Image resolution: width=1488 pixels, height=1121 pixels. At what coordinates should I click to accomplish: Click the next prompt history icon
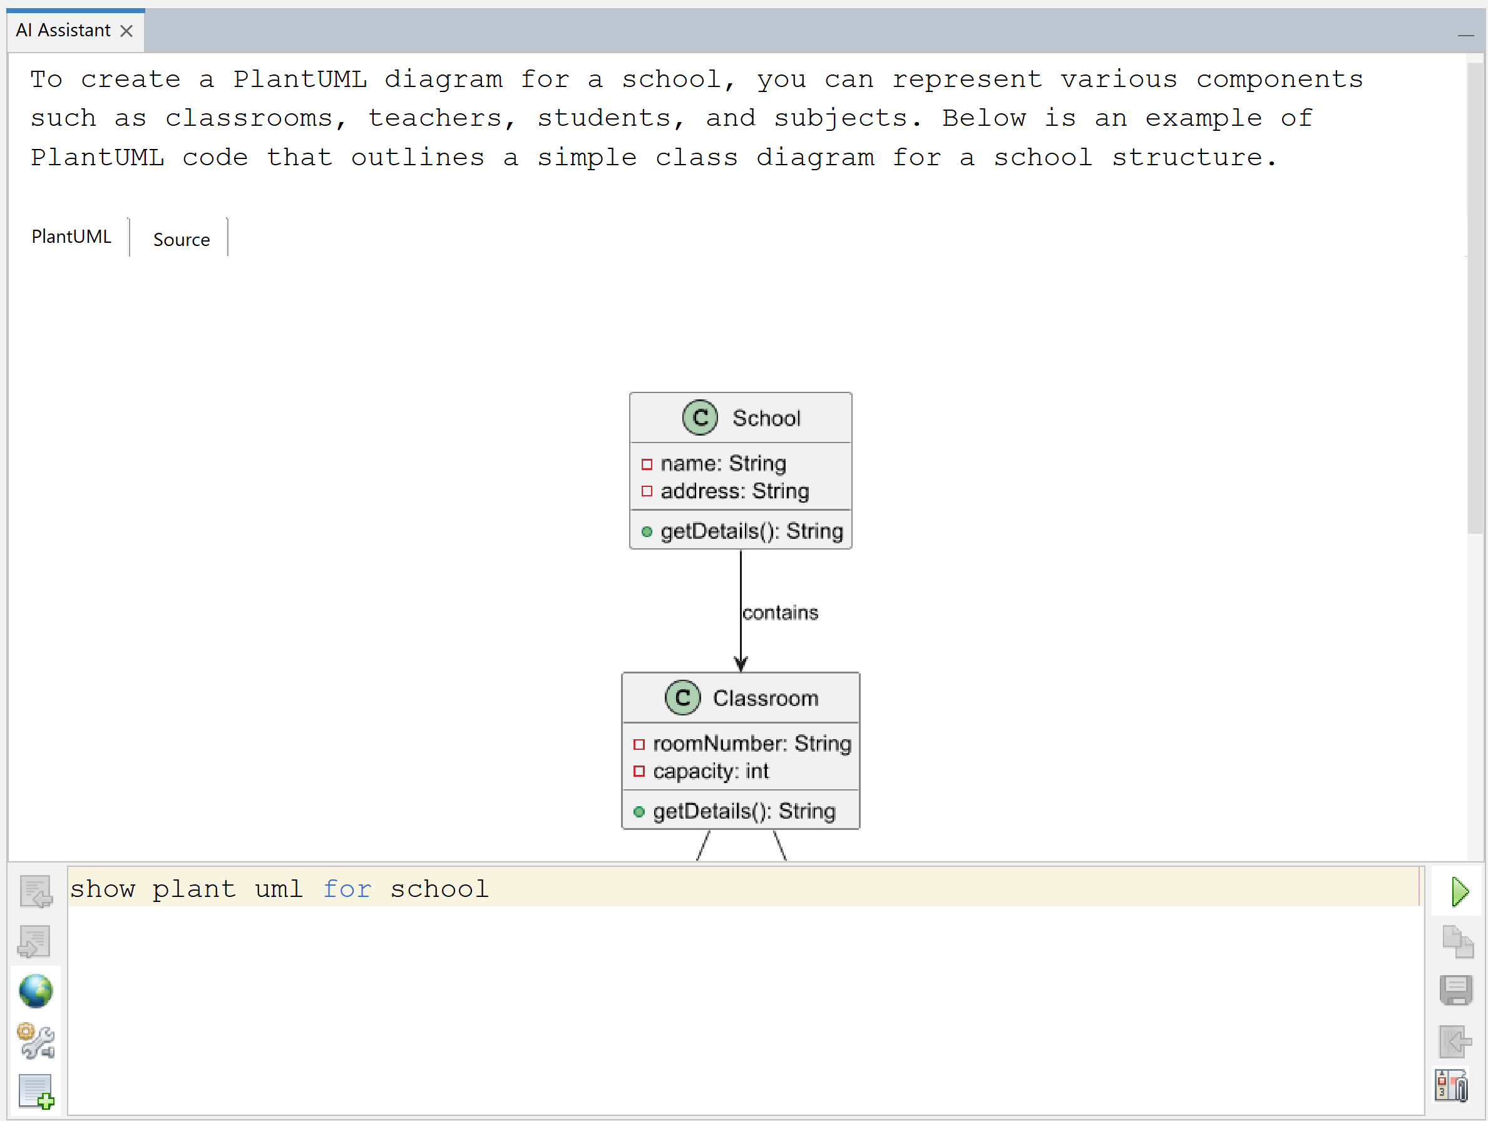34,941
